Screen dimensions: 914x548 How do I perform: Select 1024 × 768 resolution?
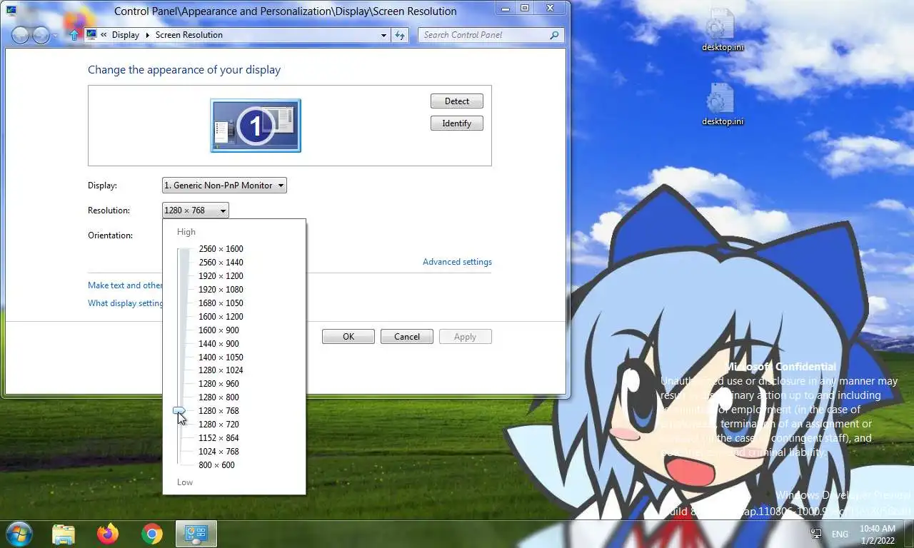219,452
